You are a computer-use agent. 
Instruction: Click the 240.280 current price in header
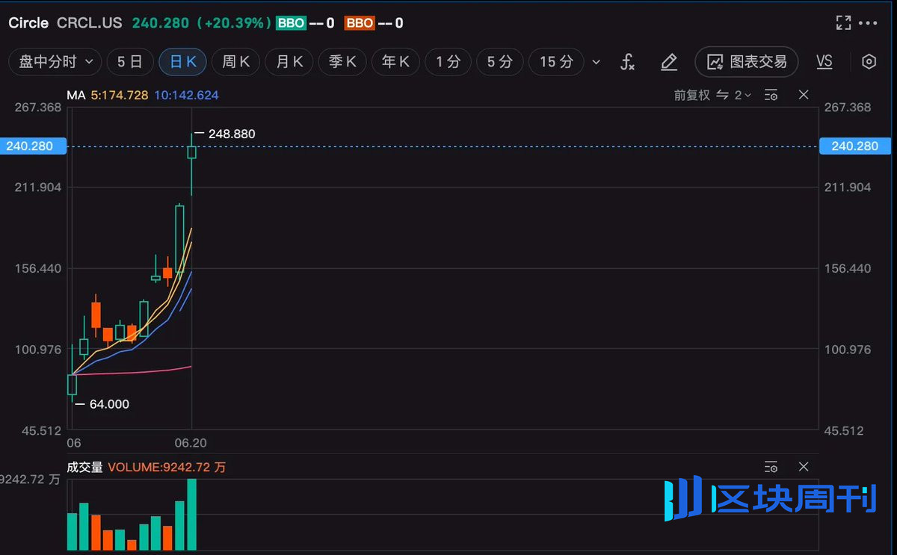click(x=161, y=23)
